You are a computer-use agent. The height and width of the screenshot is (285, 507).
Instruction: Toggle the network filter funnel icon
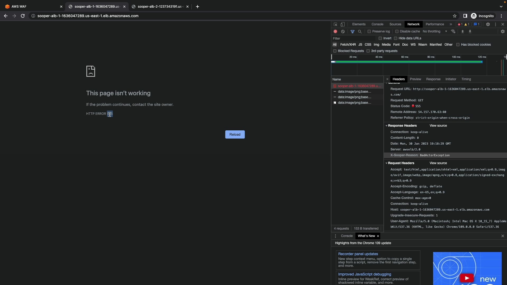[352, 31]
